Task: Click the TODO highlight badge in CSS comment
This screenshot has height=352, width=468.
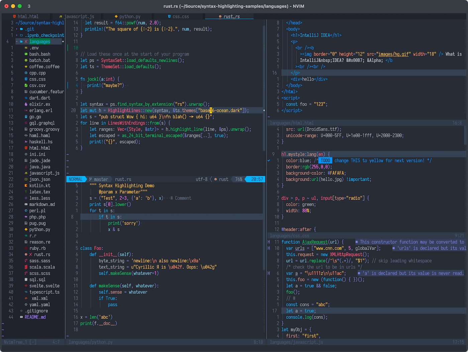Action: tap(325, 160)
